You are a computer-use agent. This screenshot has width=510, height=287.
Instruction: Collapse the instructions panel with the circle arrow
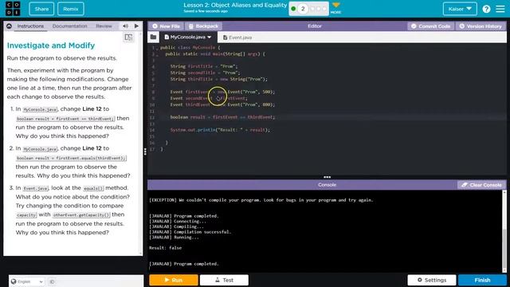click(x=9, y=26)
